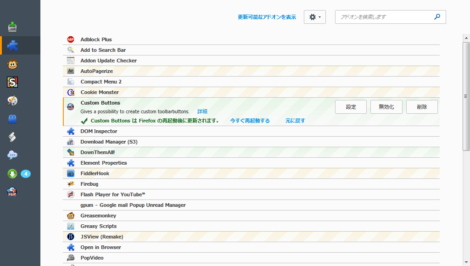Open the Plugins blue brick category
The width and height of the screenshot is (470, 266).
12,119
